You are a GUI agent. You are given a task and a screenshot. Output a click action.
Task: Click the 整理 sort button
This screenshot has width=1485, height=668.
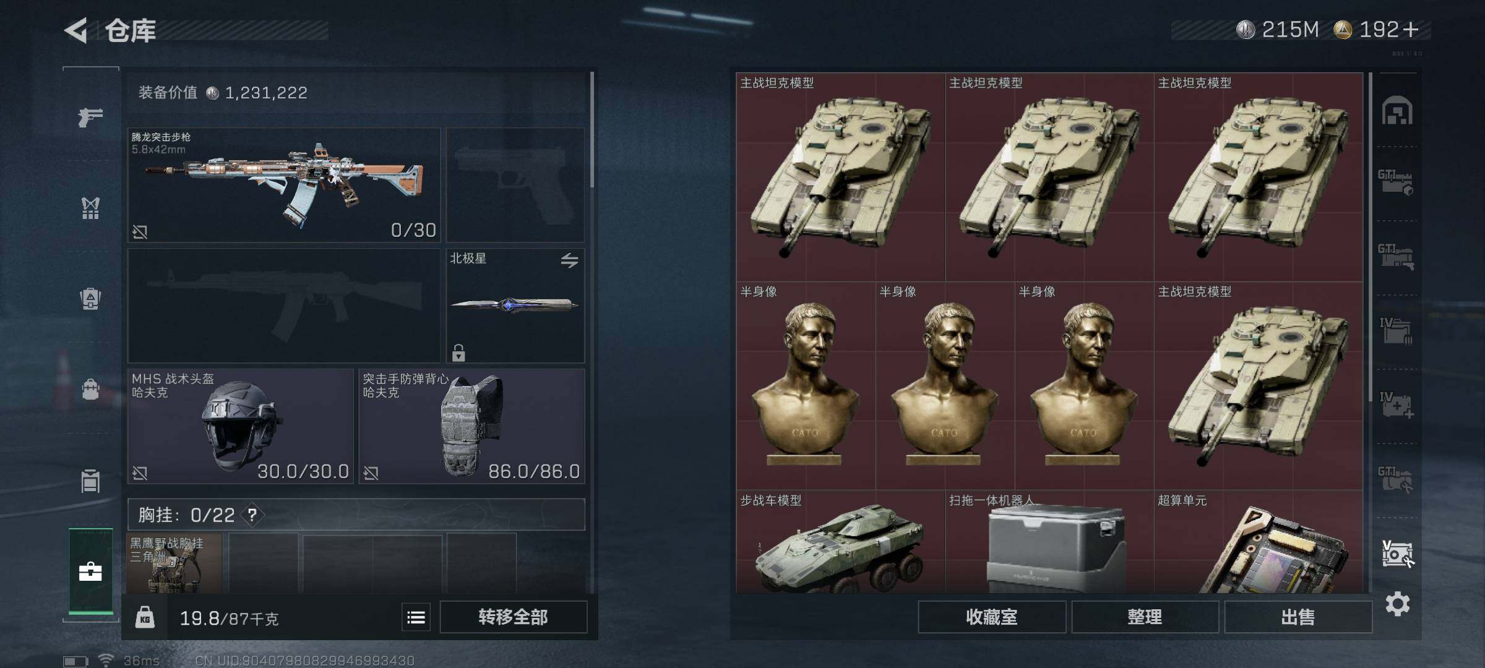[1145, 617]
